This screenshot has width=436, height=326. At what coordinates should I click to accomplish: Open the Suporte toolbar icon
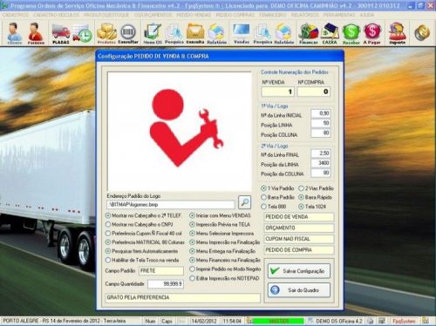(x=397, y=33)
